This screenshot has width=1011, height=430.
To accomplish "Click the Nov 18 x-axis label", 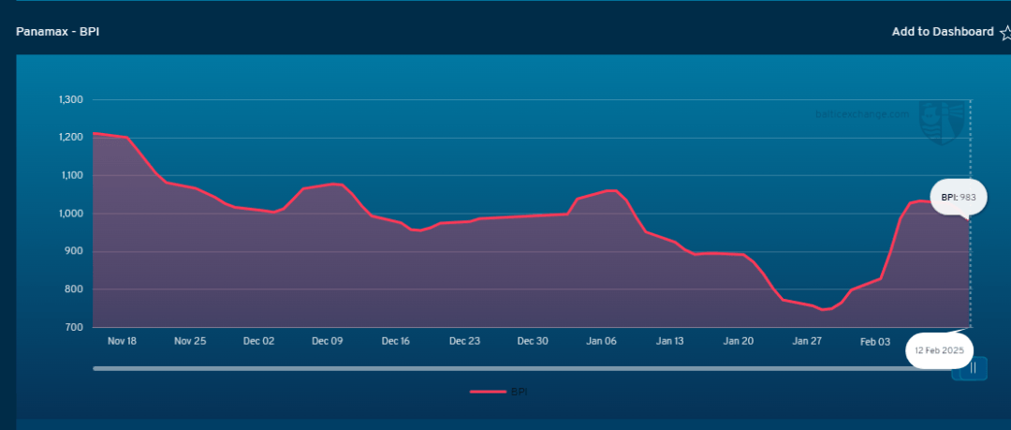I will [x=122, y=342].
